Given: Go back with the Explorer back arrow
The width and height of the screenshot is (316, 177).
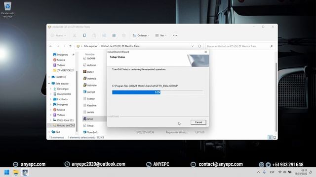Looking at the screenshot, I should pos(51,46).
